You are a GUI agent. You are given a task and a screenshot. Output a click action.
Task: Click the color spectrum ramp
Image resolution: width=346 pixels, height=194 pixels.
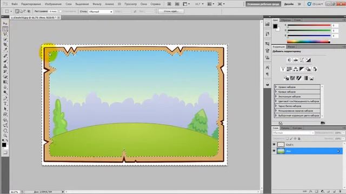[309, 41]
